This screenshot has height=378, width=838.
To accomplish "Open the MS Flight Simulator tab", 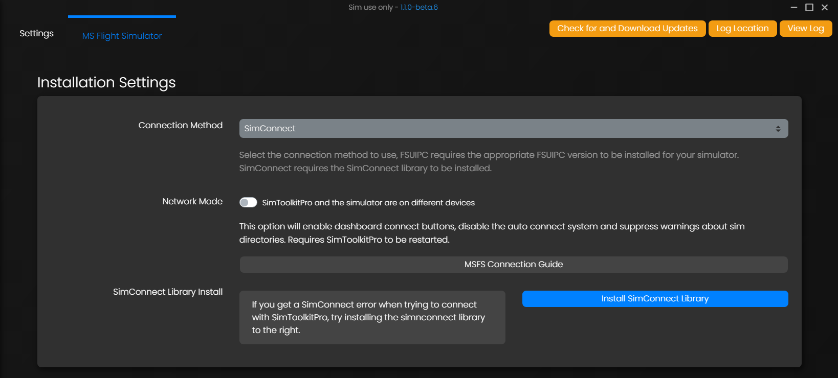I will click(x=122, y=36).
